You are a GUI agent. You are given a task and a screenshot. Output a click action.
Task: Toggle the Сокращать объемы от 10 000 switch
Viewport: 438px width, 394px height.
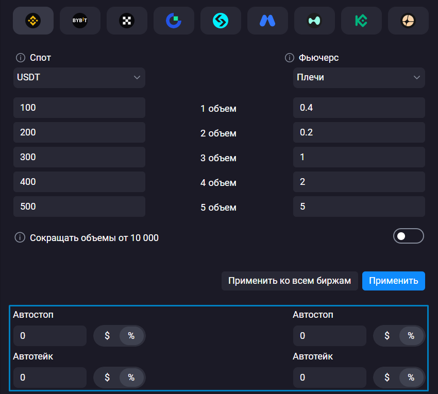tap(409, 236)
